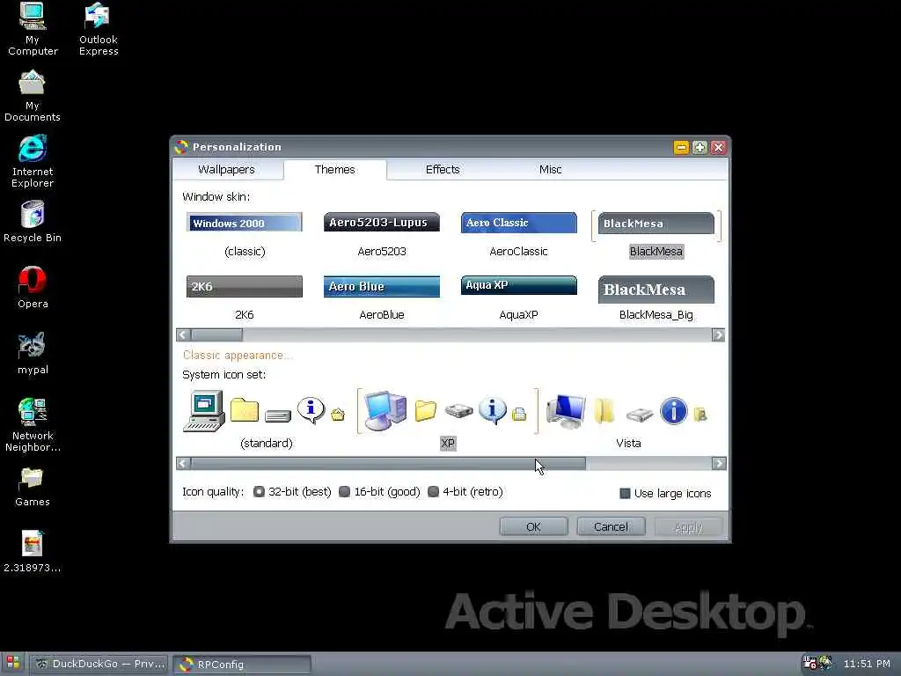Viewport: 901px width, 676px height.
Task: Choose the Aero Classic window skin
Action: click(518, 235)
